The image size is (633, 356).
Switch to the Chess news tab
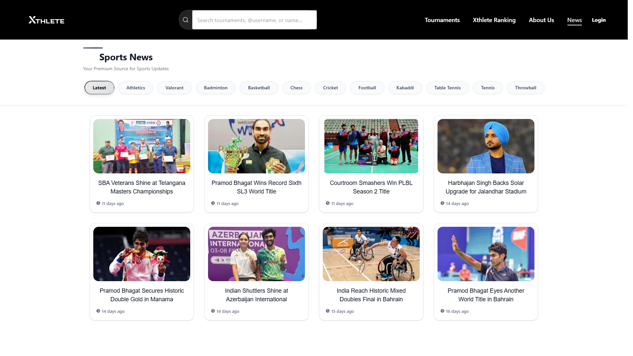pyautogui.click(x=296, y=88)
